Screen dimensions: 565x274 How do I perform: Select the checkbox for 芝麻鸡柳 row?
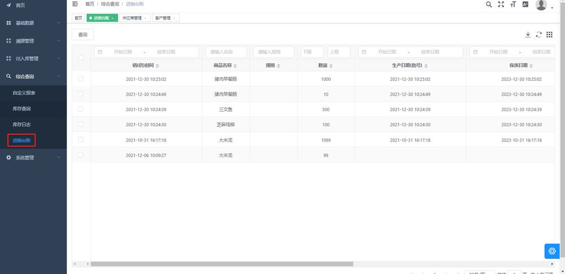point(81,124)
